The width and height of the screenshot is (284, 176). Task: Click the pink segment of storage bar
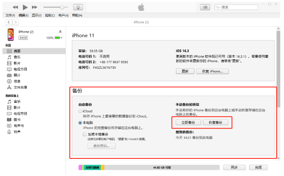pos(80,167)
